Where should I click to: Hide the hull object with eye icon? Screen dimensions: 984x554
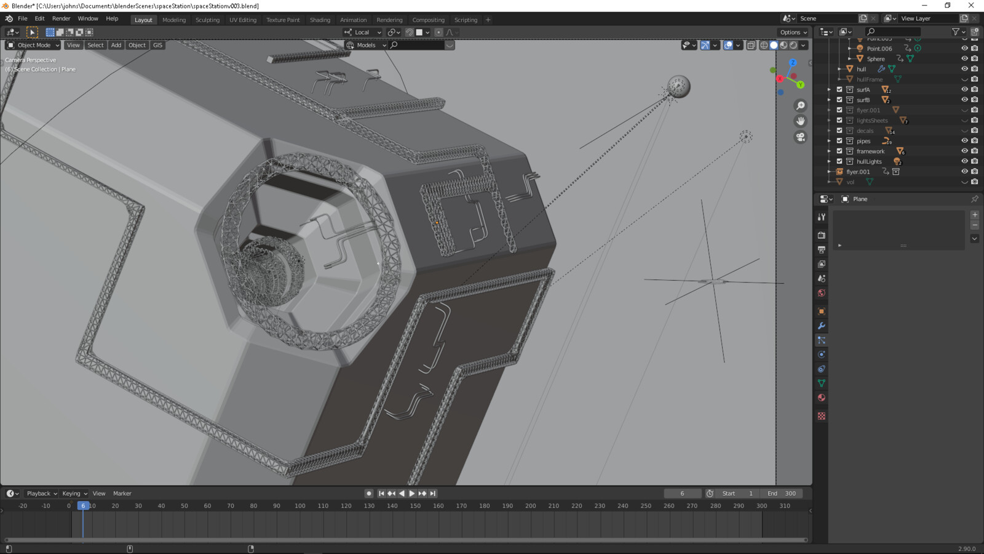(964, 69)
